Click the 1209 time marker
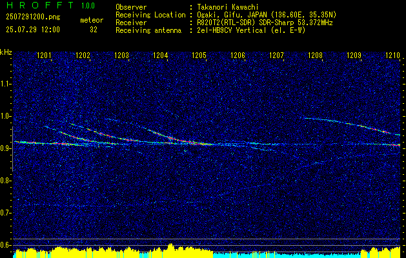 point(354,55)
